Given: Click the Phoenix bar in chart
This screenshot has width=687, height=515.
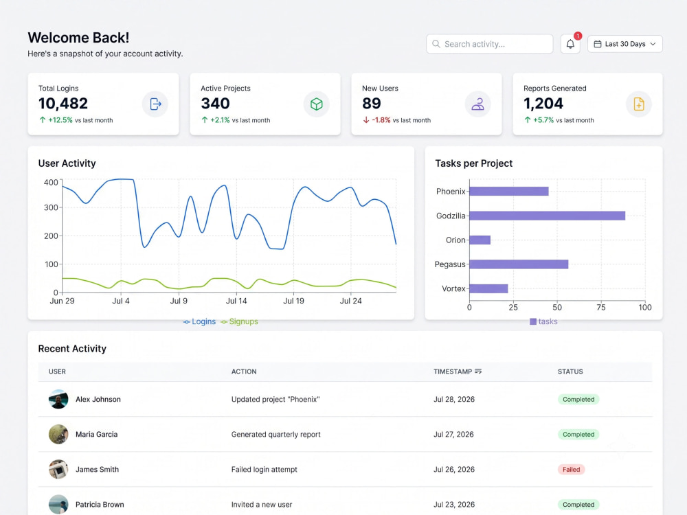Looking at the screenshot, I should click(x=508, y=192).
